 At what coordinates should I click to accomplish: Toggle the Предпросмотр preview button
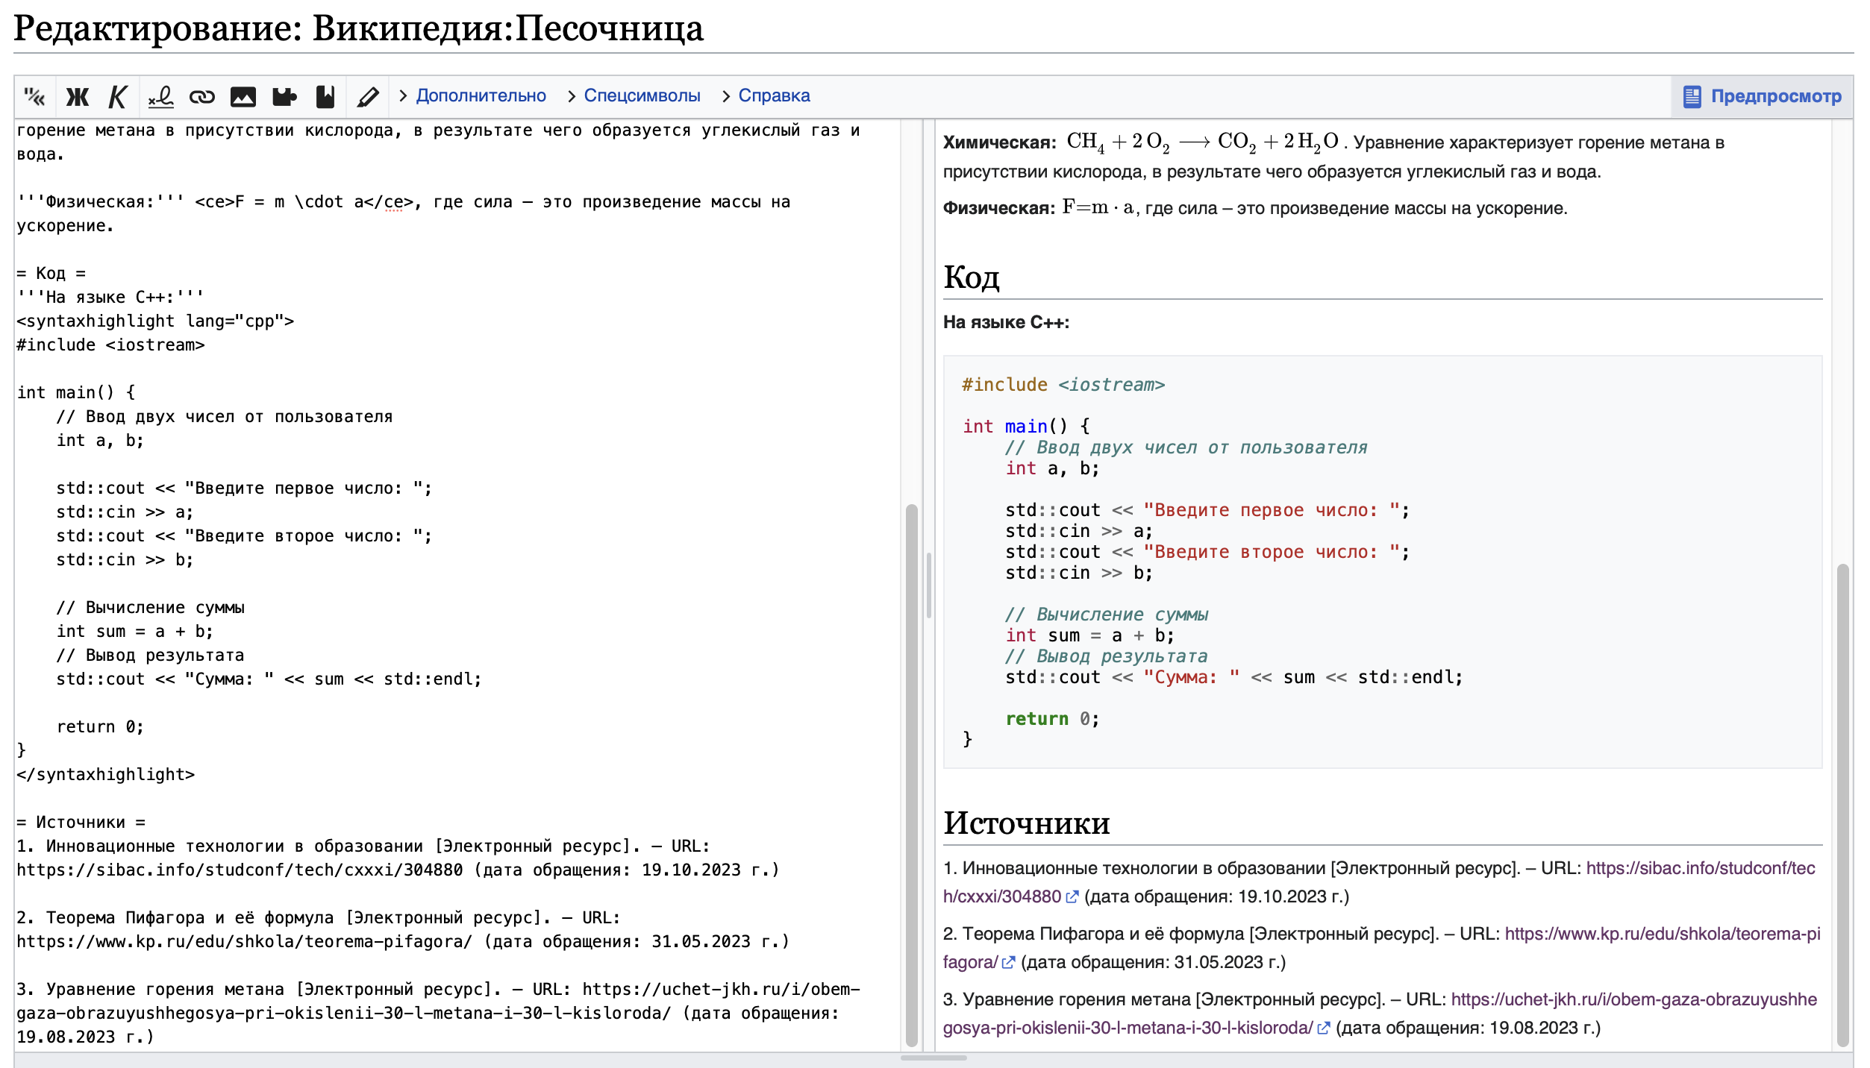pos(1762,96)
